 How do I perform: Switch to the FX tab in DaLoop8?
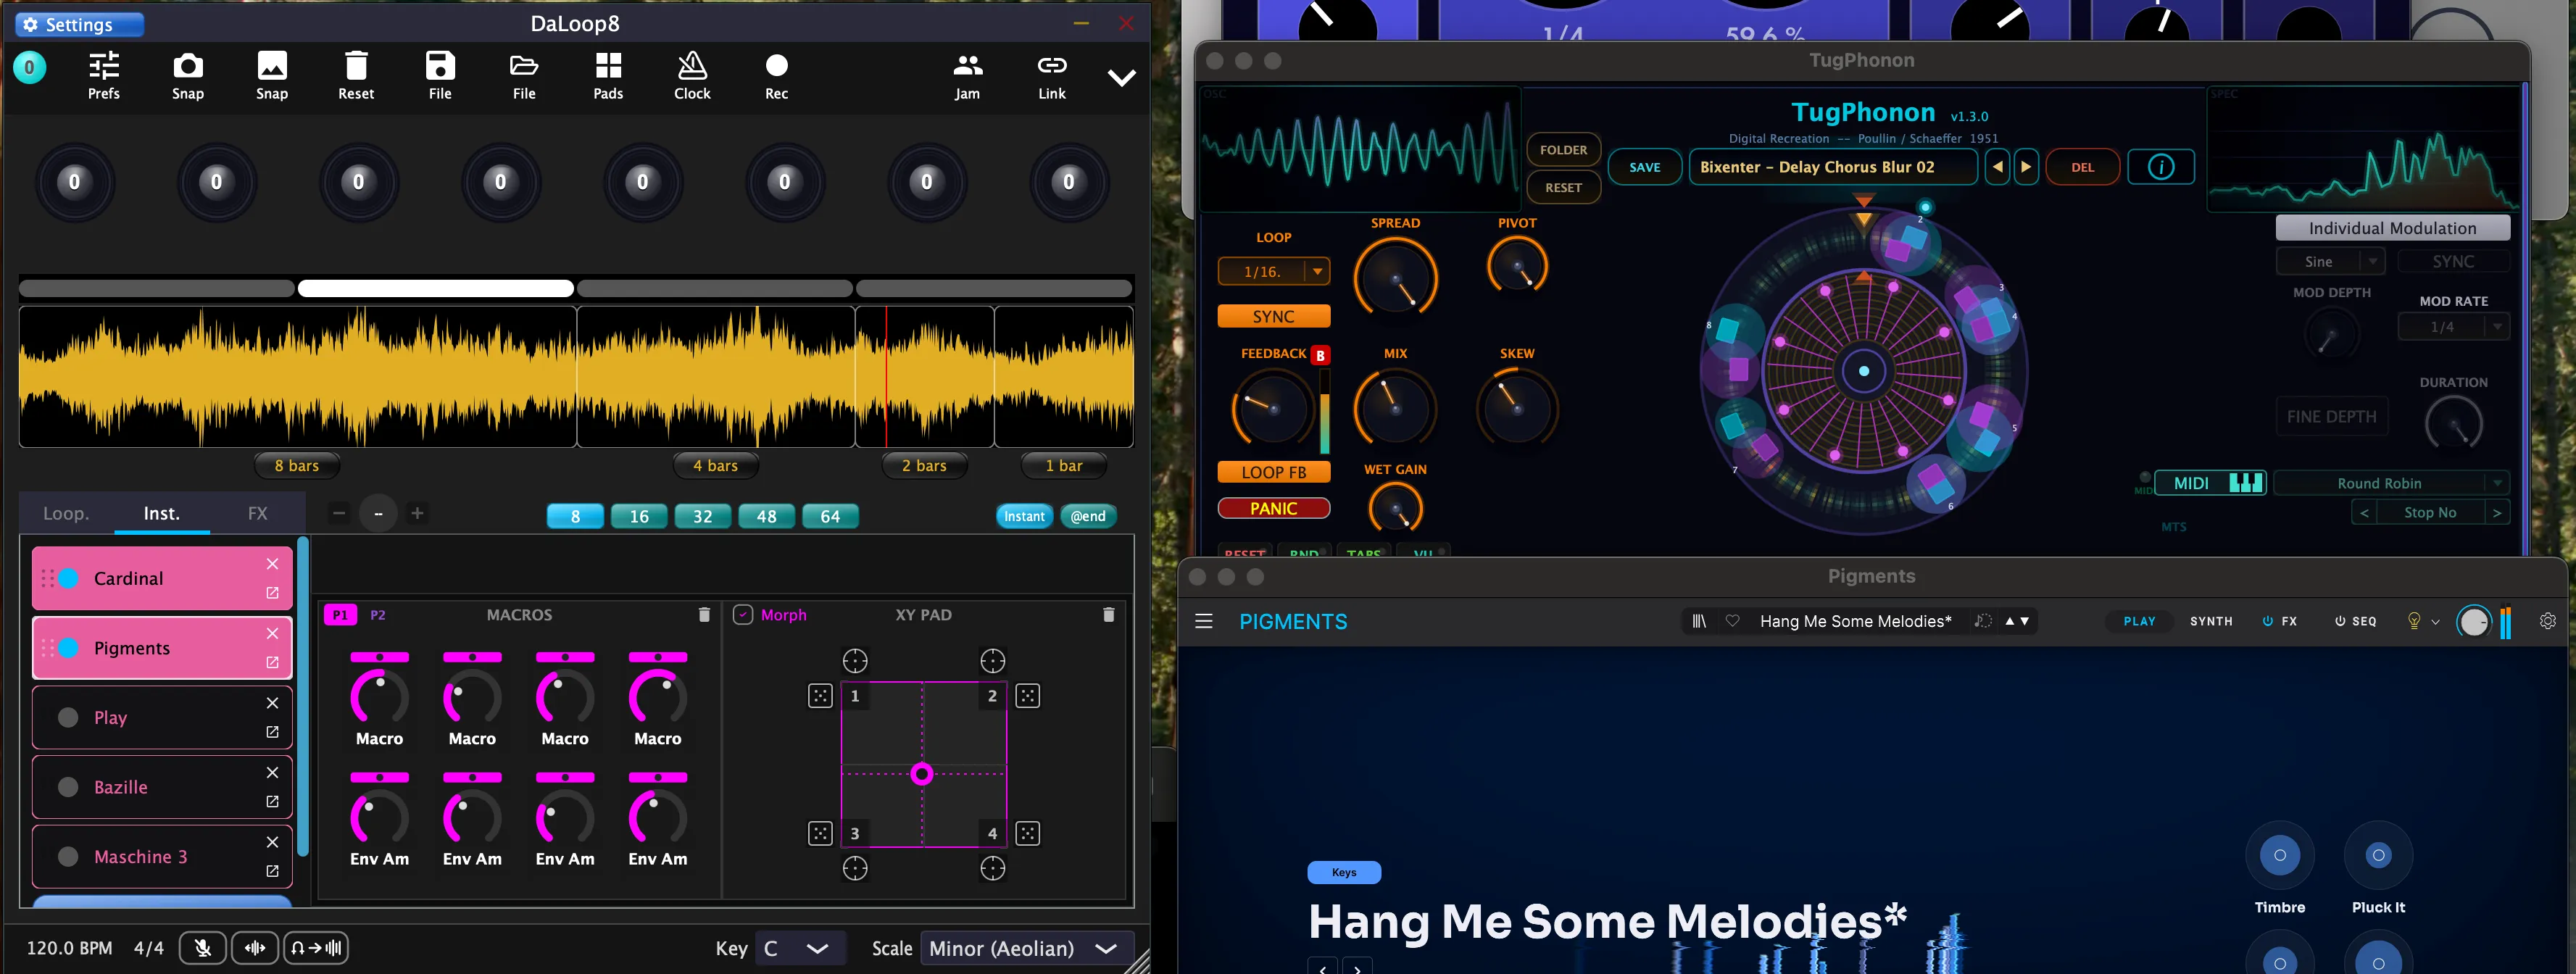tap(257, 513)
